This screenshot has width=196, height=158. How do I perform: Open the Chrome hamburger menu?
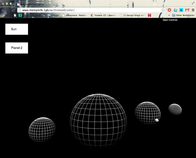pos(193,10)
